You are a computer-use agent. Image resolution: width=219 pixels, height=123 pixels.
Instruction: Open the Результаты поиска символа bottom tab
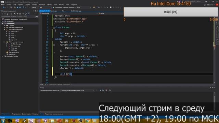pos(54,114)
